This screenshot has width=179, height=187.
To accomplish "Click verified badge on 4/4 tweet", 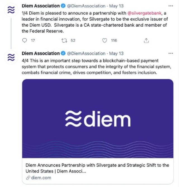I will 63,53.
